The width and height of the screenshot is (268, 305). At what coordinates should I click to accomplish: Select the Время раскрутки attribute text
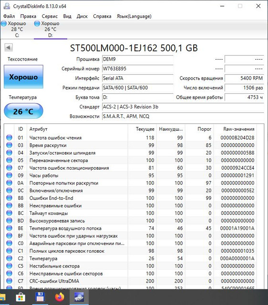pos(48,145)
